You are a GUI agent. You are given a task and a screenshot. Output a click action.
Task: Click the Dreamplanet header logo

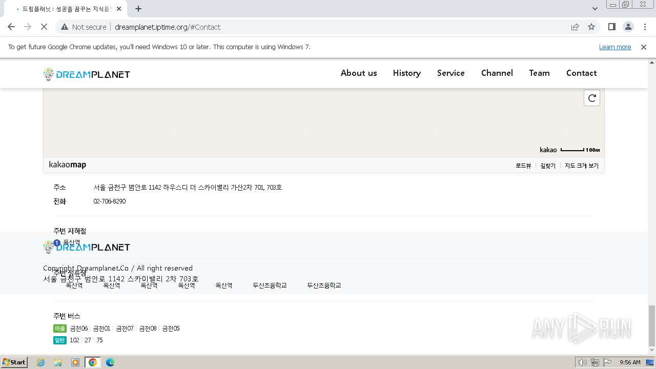(87, 74)
